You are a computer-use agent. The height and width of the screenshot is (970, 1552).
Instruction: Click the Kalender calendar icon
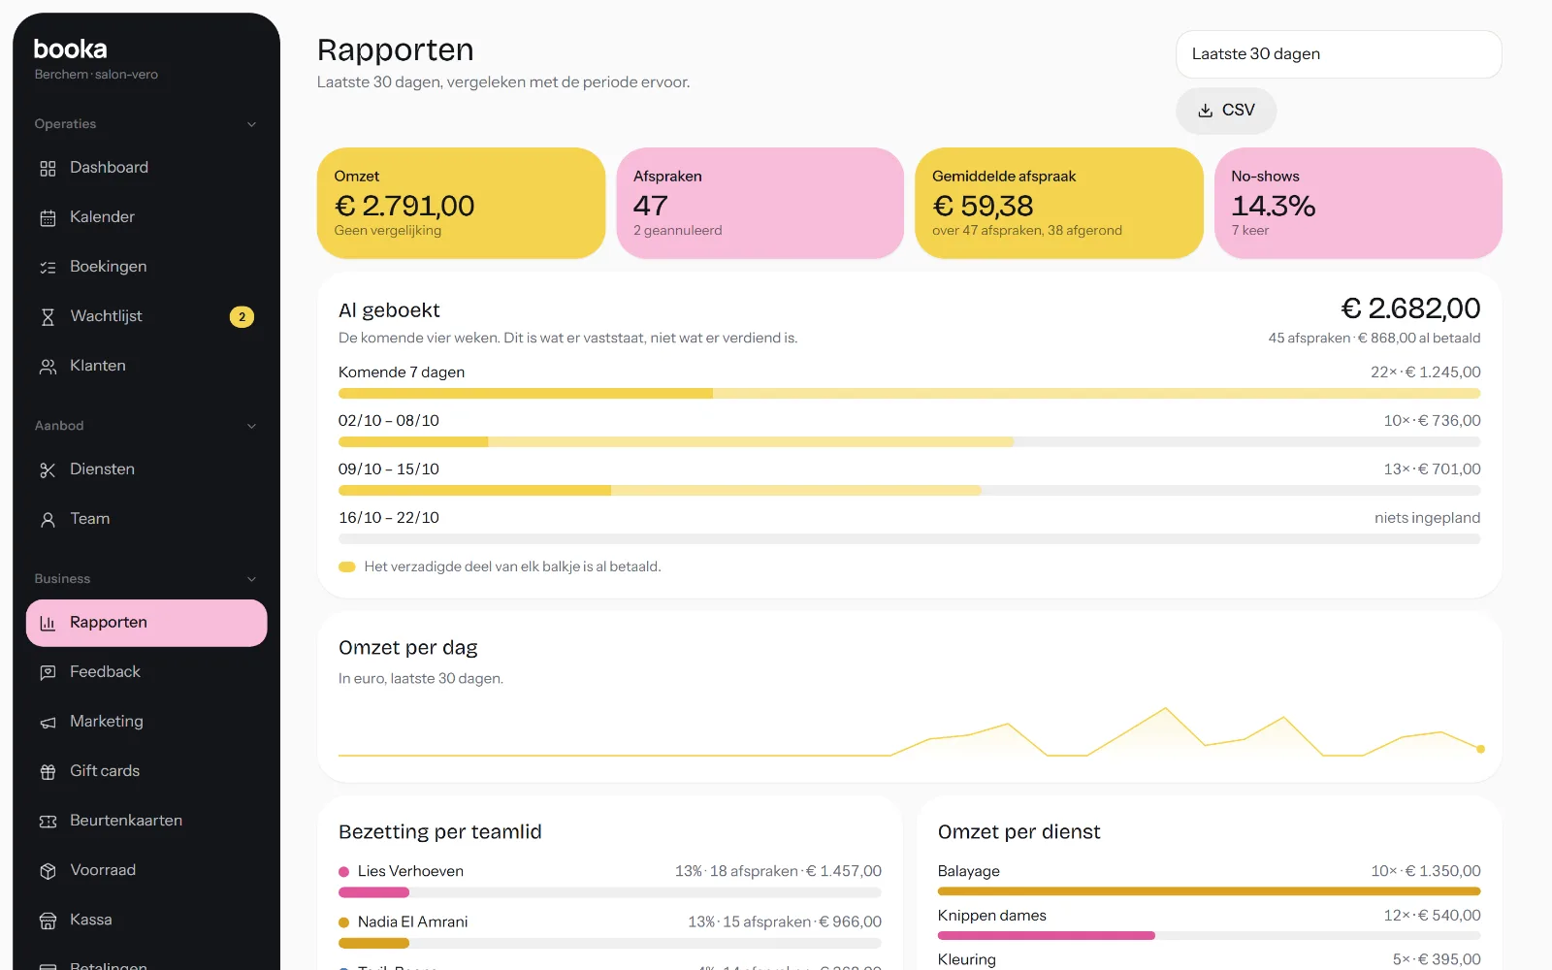[x=48, y=218]
